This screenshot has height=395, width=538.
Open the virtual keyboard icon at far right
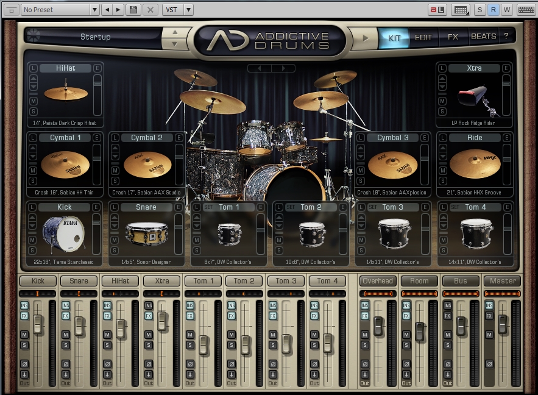coord(526,10)
